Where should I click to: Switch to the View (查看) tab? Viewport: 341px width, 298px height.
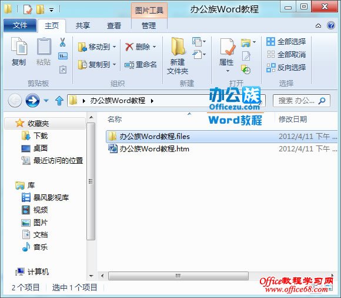(114, 26)
